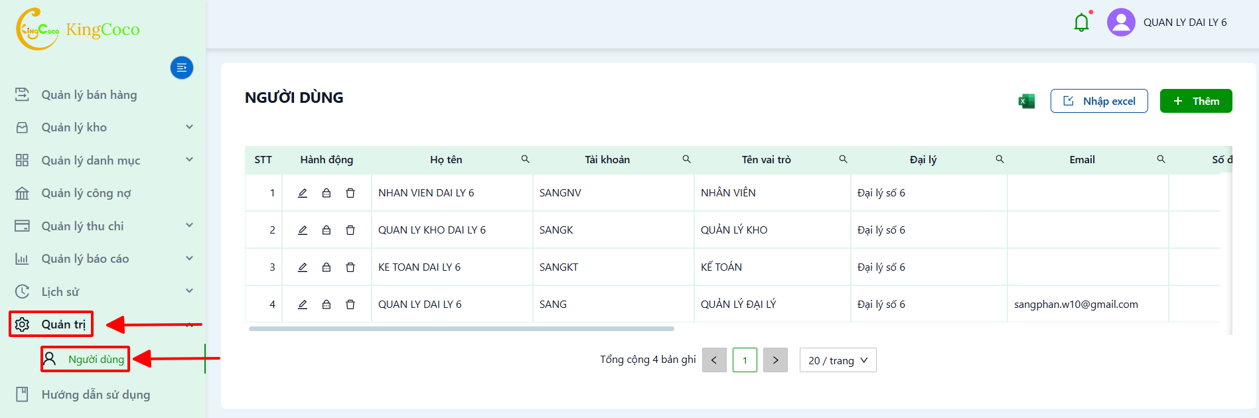Edit user KE TOAN DAI LY 6

[x=303, y=267]
